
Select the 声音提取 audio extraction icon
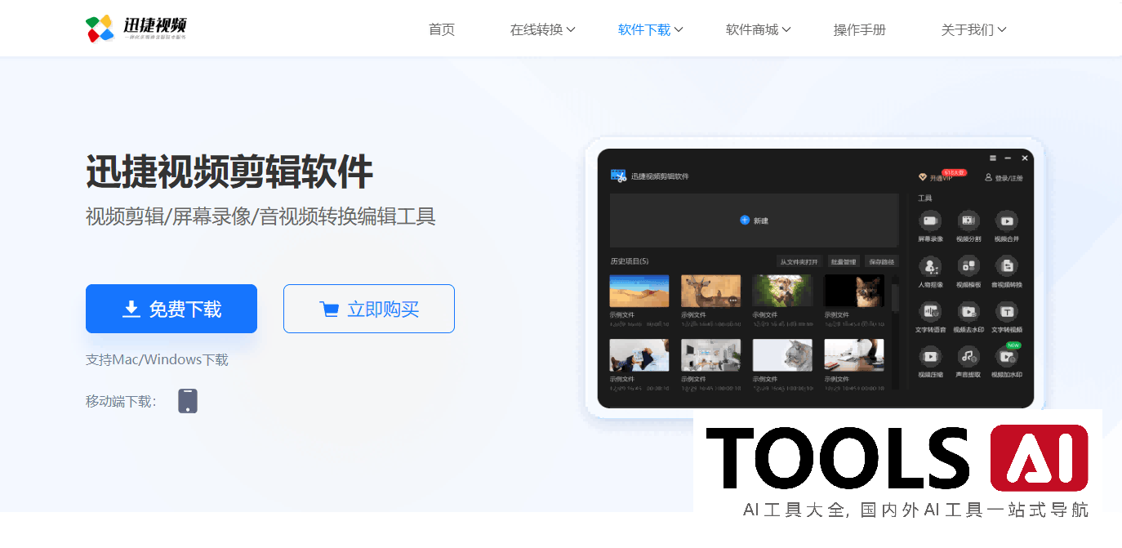pyautogui.click(x=968, y=356)
